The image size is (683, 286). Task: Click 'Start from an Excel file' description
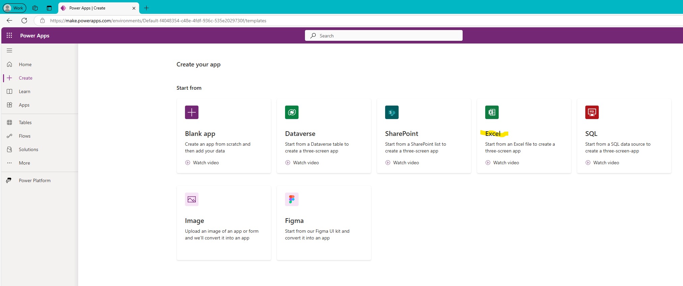520,147
